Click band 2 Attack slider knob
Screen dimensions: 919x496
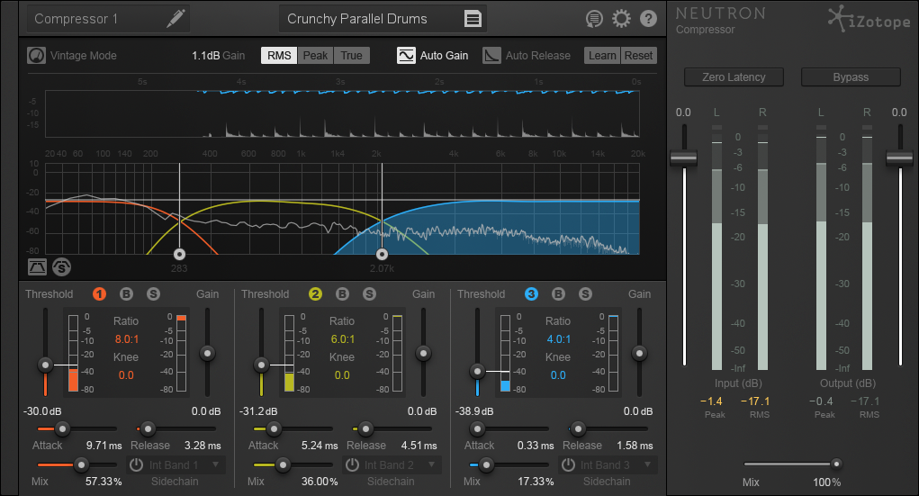tap(274, 429)
